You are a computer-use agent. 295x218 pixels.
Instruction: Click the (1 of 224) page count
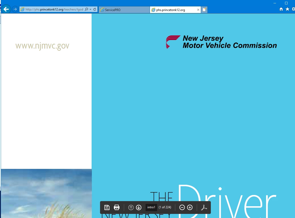(165, 207)
